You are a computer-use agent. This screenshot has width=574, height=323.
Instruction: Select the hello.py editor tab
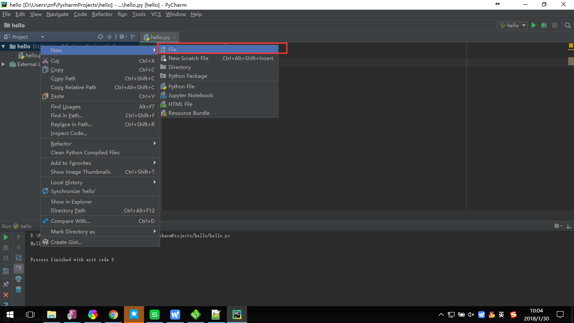(160, 37)
